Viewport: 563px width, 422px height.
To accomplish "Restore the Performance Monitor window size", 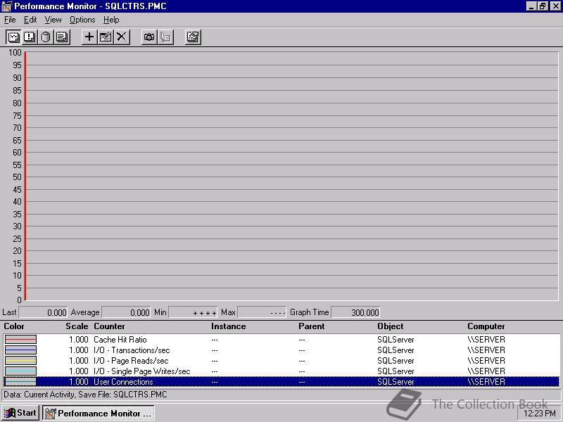I will pos(543,6).
